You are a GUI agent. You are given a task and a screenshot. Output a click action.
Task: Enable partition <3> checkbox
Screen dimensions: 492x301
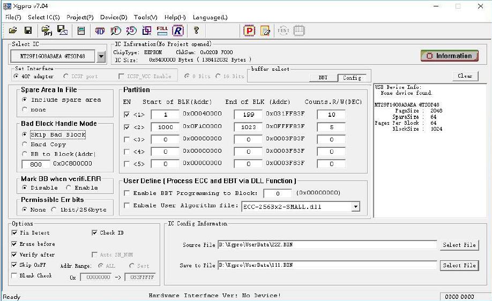tap(127, 140)
